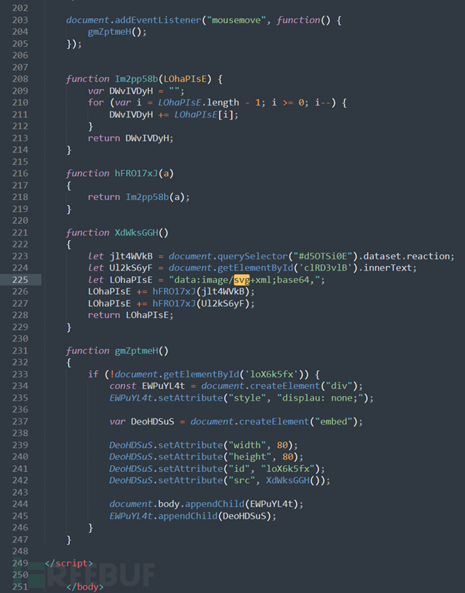Click the "id" attribute string on line 241
Screen dimensions: 465x593
pos(239,469)
